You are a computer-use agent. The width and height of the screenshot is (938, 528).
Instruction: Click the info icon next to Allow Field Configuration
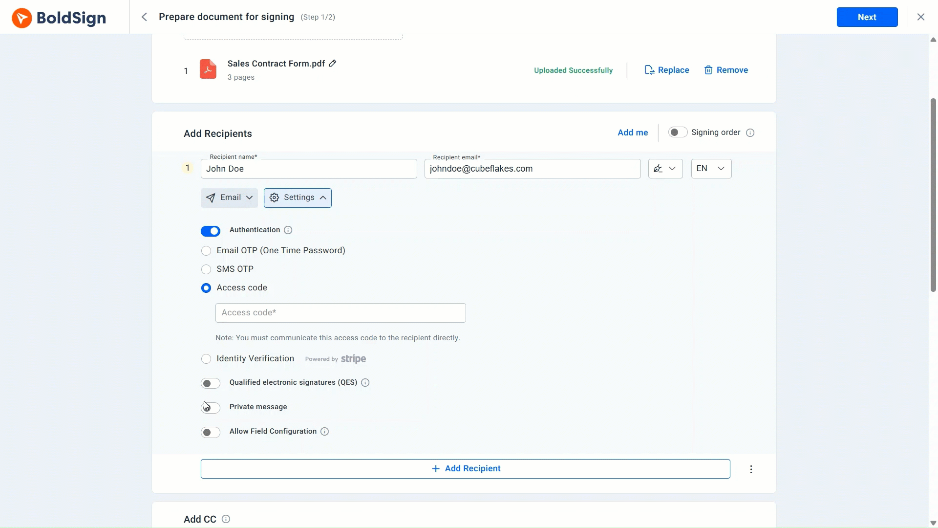325,432
